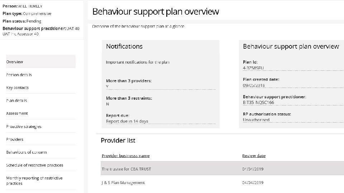Open the Overview menu item
Screen dimensions: 344x193
15,62
